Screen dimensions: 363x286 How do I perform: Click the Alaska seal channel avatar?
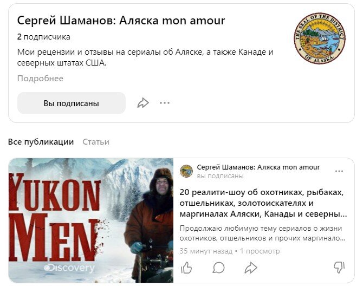point(320,38)
